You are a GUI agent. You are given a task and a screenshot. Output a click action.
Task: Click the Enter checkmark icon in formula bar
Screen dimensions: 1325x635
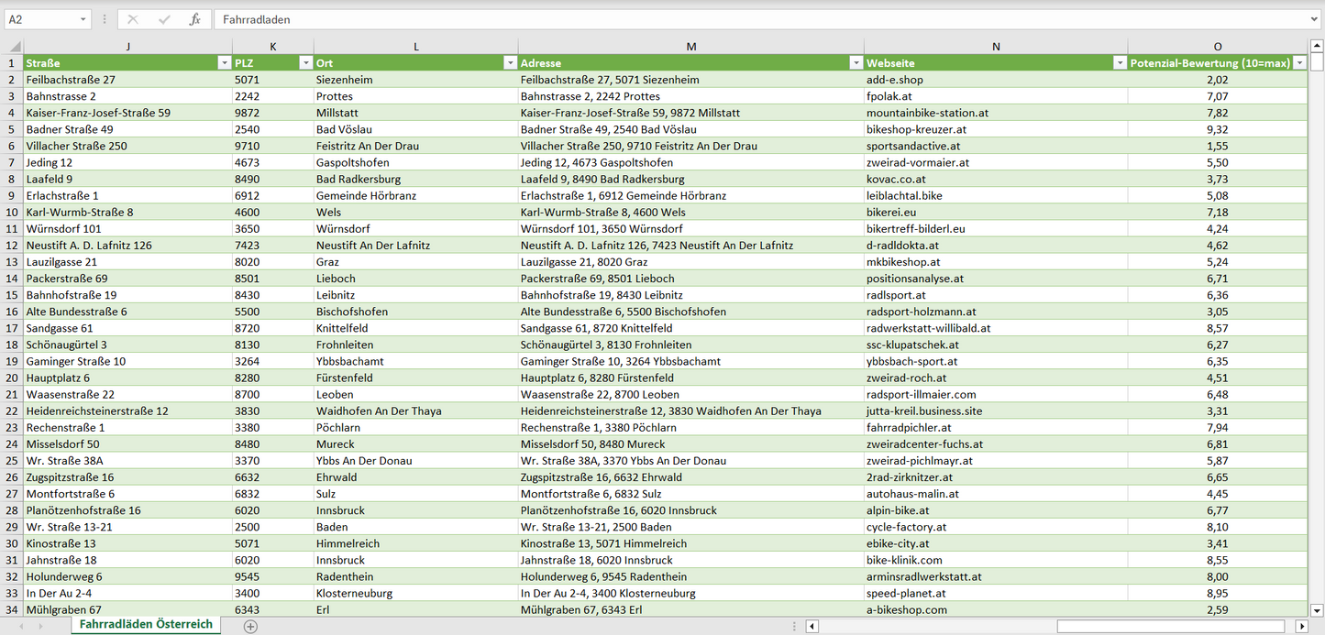click(x=164, y=19)
